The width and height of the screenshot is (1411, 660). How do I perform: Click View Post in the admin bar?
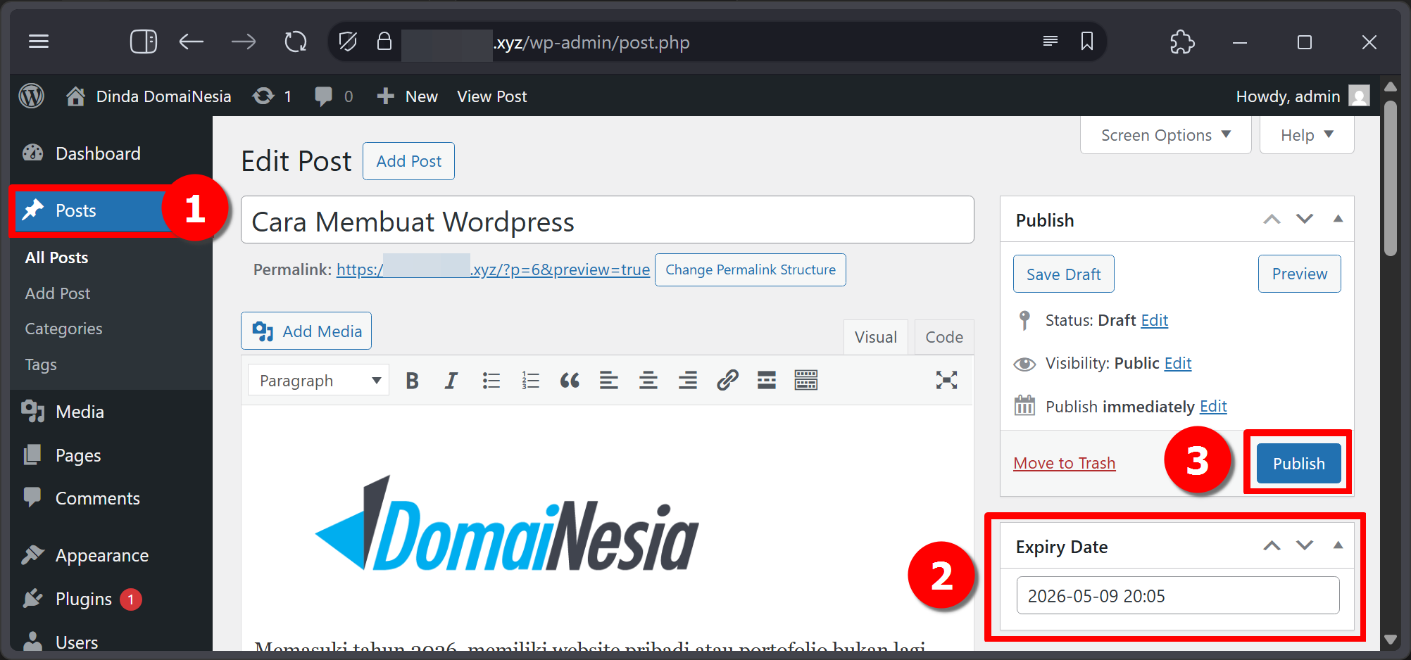[492, 96]
